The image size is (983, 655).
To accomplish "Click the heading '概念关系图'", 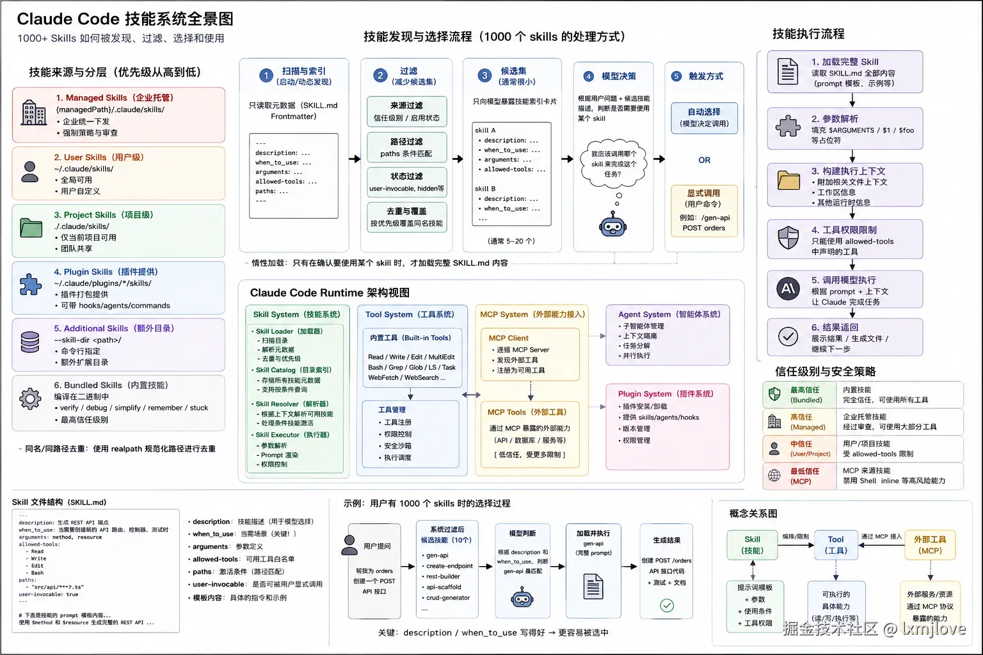I will pyautogui.click(x=753, y=514).
